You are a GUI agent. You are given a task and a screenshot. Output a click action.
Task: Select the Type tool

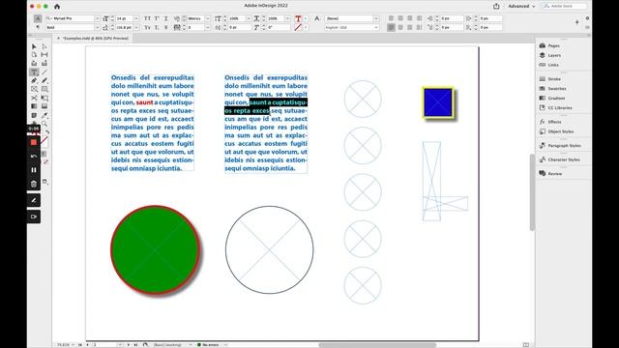[34, 72]
